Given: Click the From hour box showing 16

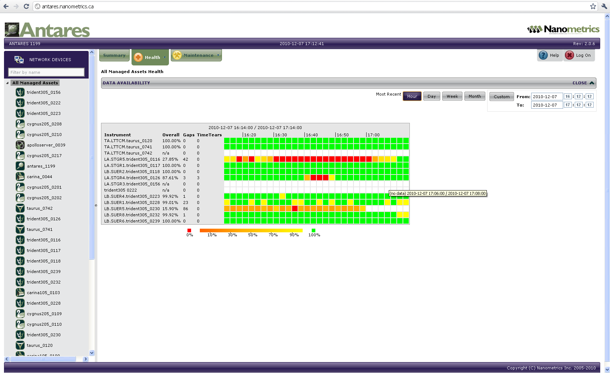Looking at the screenshot, I should [567, 96].
